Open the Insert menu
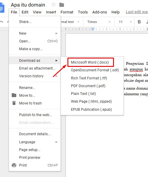 coord(51,12)
